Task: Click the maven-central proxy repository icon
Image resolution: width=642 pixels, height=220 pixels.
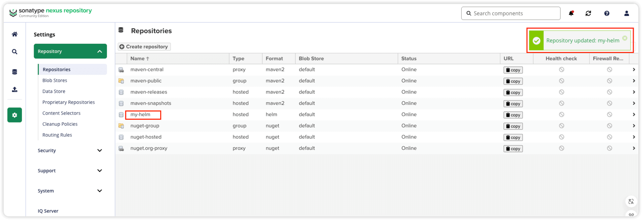Action: (x=121, y=70)
